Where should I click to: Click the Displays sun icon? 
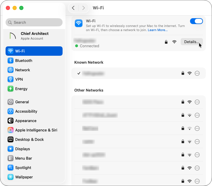coord(11,149)
